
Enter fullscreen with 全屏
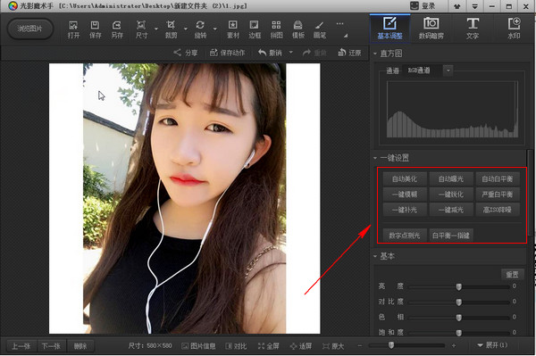(x=268, y=346)
